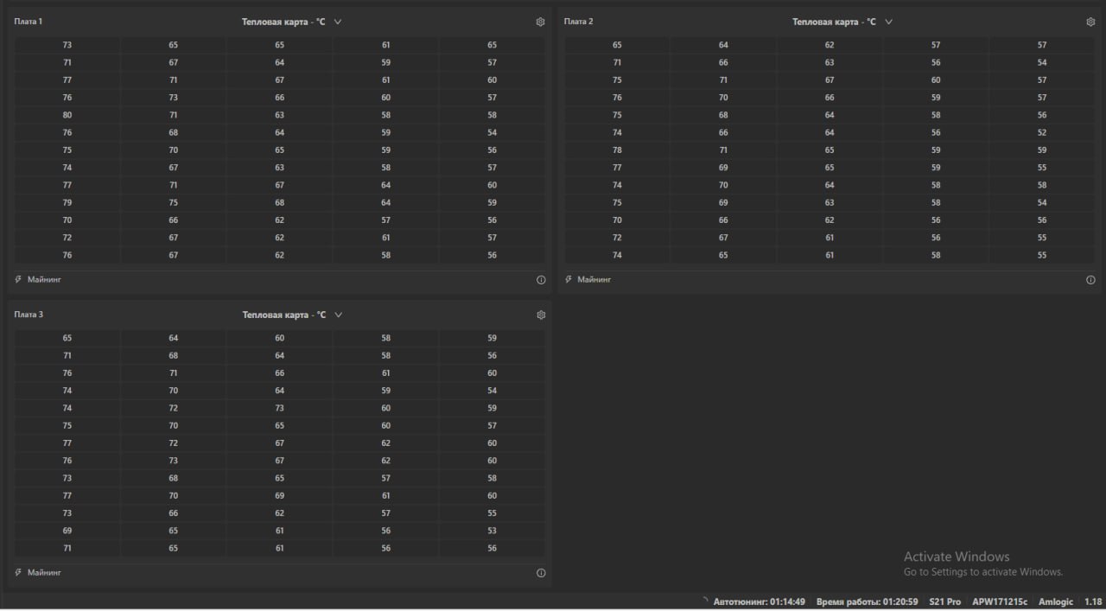Viewport: 1106px width, 611px height.
Task: Click the APW171215c power supply label
Action: pyautogui.click(x=1000, y=601)
